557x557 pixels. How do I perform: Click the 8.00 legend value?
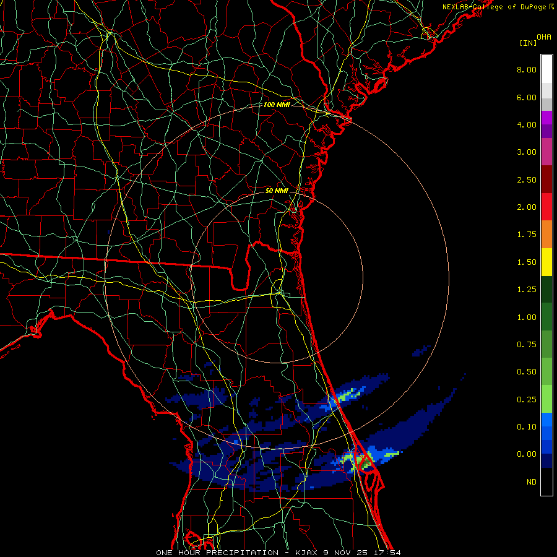(527, 69)
